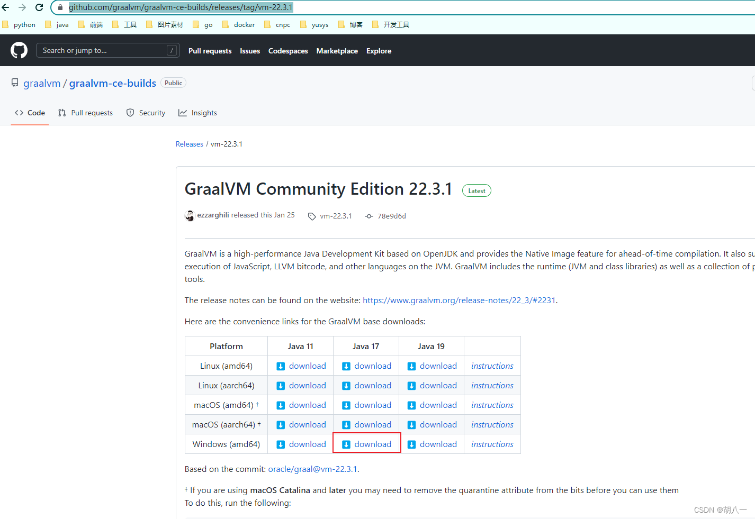Viewport: 755px width, 519px height.
Task: Download macOS aarch64 Java 19 build
Action: 432,425
